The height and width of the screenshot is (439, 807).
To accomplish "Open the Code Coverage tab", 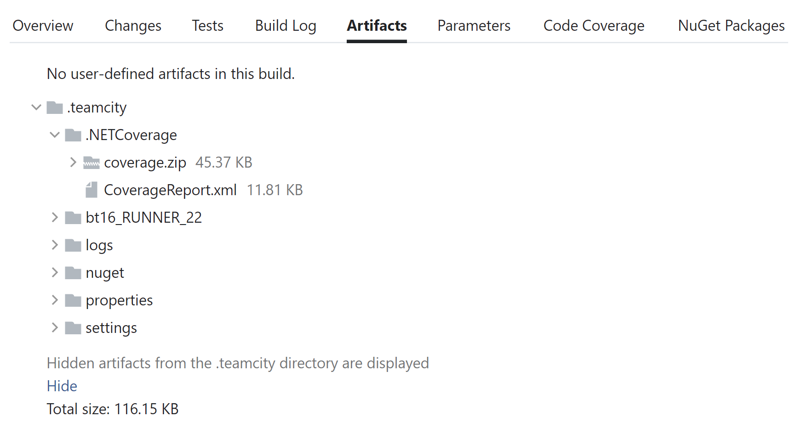I will point(594,26).
